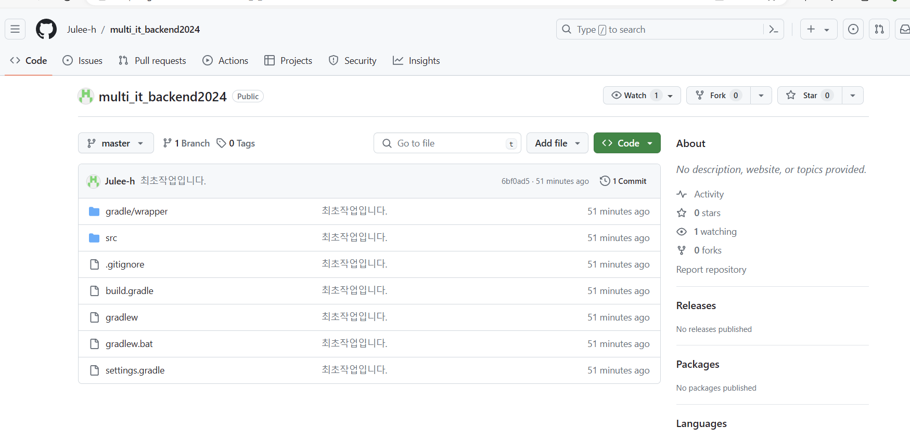Open the Report repository link
This screenshot has height=440, width=910.
tap(711, 270)
